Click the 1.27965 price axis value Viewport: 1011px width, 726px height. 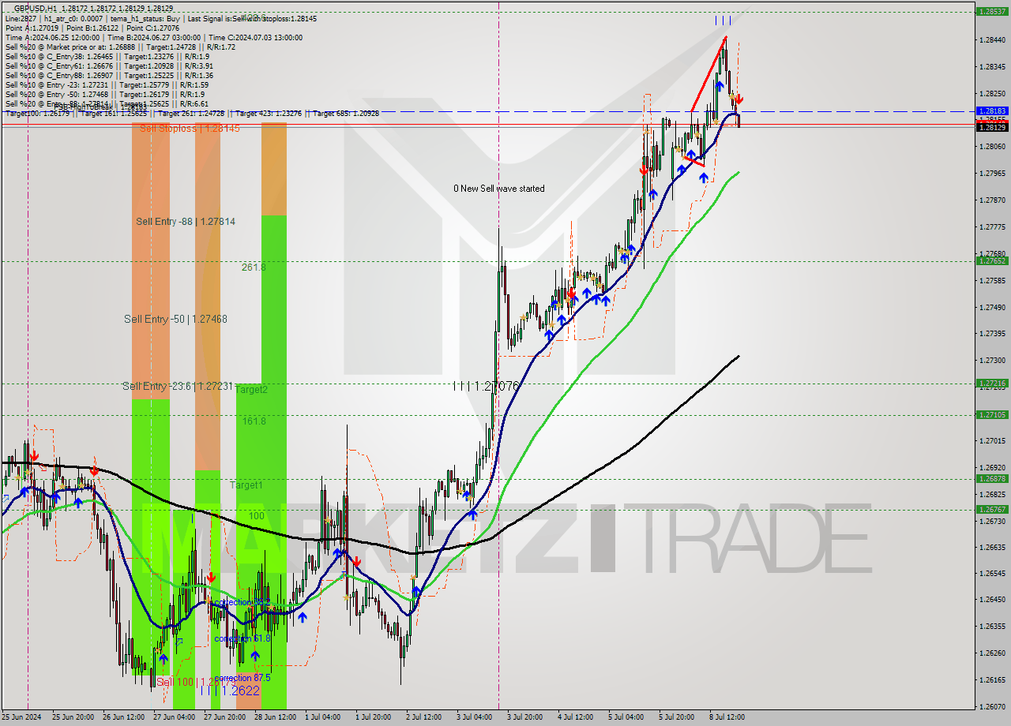pos(992,174)
